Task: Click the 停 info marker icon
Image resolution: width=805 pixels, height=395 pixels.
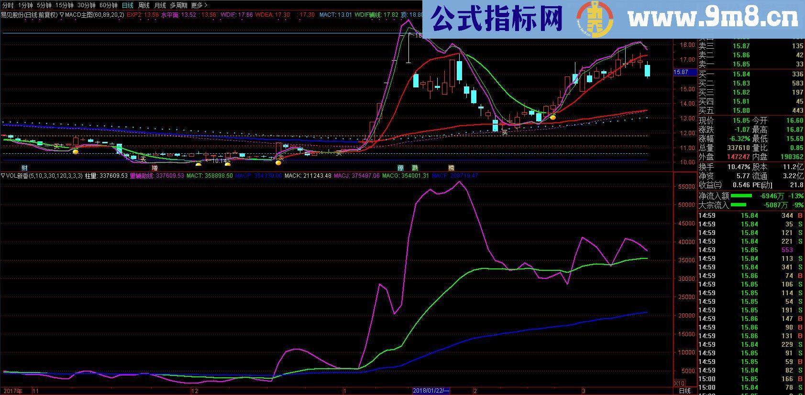Action: tap(401, 168)
